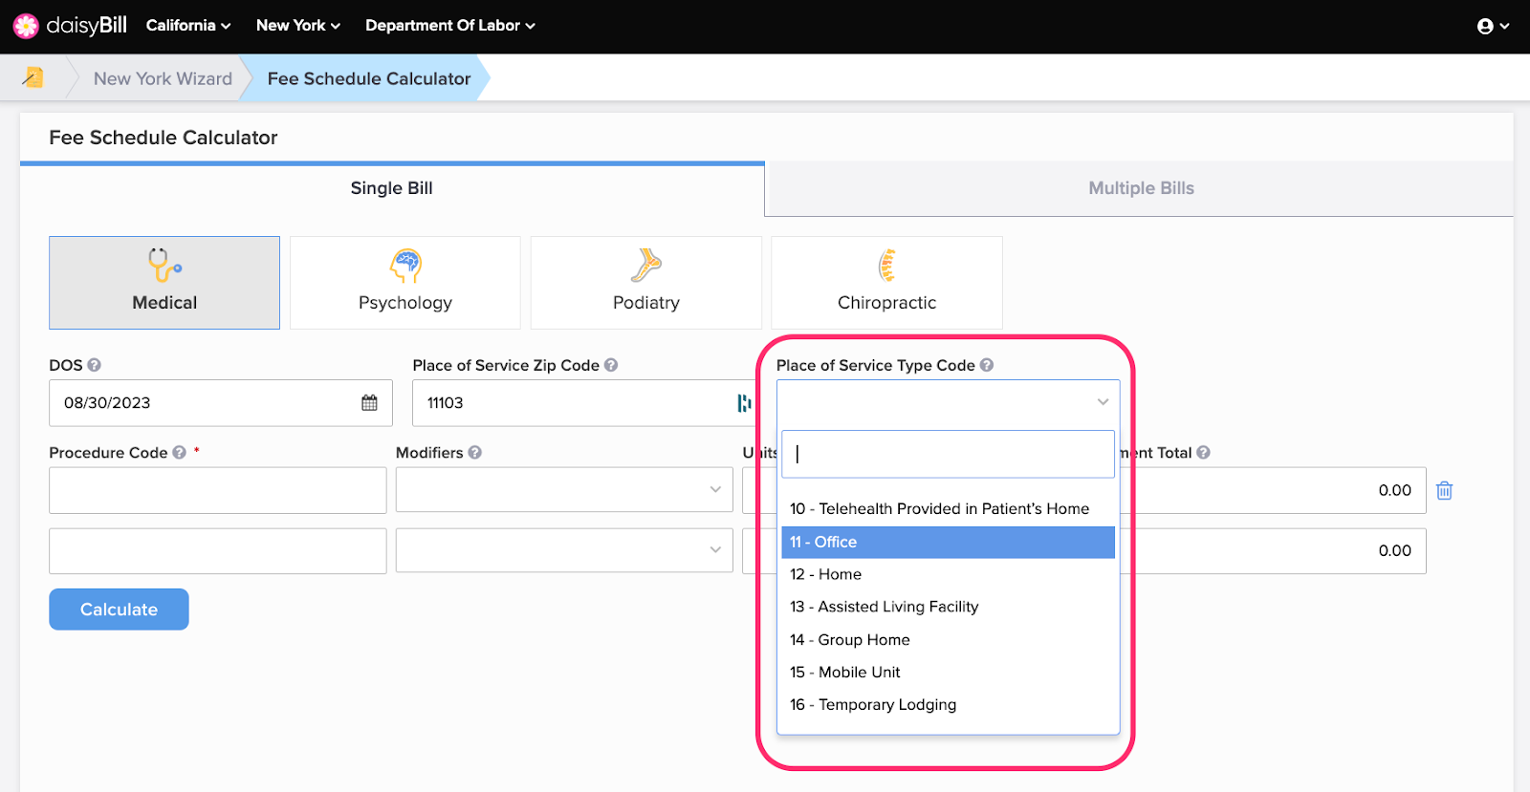Click the DOS help question mark
Image resolution: width=1530 pixels, height=792 pixels.
94,365
